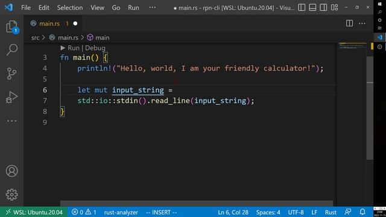The width and height of the screenshot is (386, 217).
Task: Open WSL: Ubuntu.20.04 remote indicator
Action: click(x=34, y=212)
